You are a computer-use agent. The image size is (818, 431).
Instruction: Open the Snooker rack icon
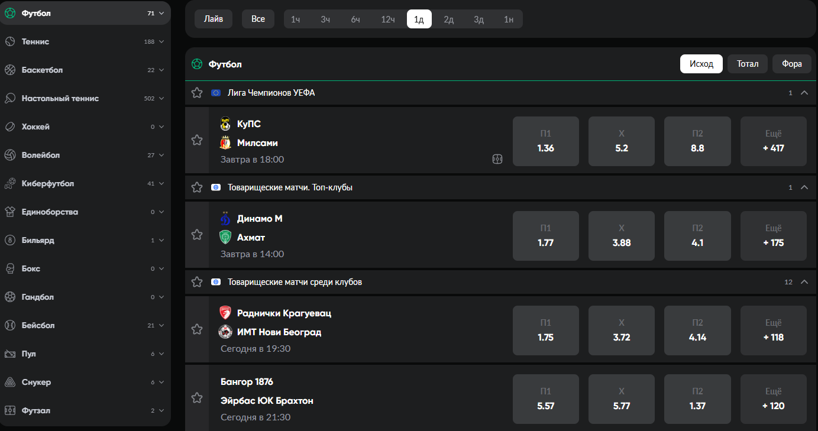tap(10, 382)
